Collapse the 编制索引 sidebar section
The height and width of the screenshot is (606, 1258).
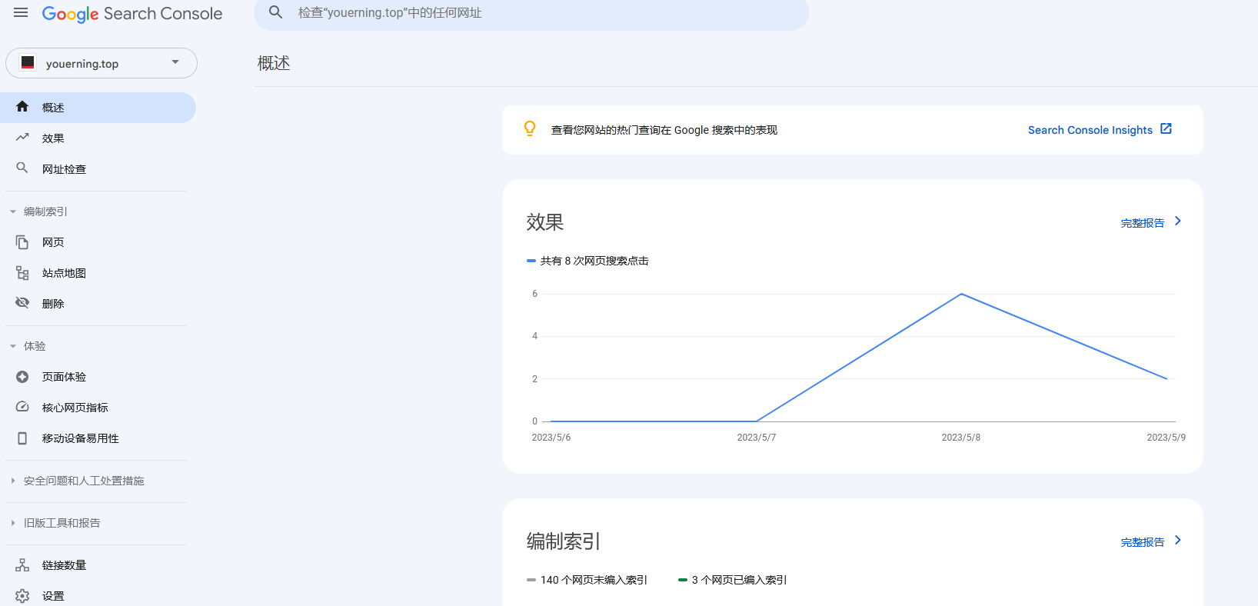coord(38,211)
